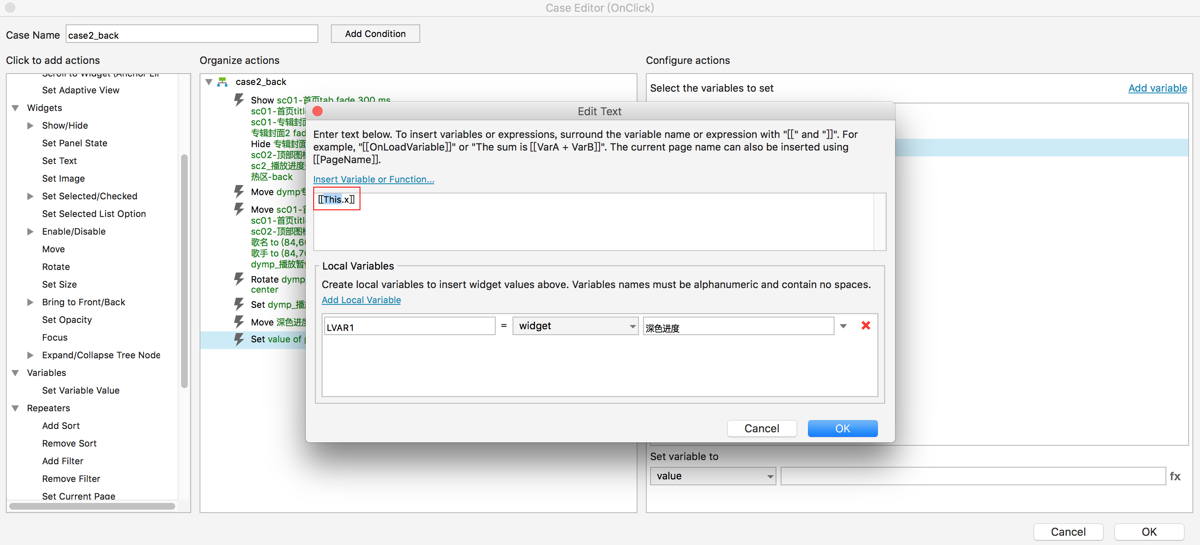This screenshot has height=545, width=1200.
Task: Click lightning icon beside Show sc01 action
Action: (239, 100)
